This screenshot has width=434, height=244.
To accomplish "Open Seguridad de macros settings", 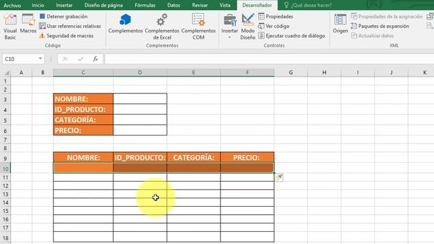I will point(66,36).
